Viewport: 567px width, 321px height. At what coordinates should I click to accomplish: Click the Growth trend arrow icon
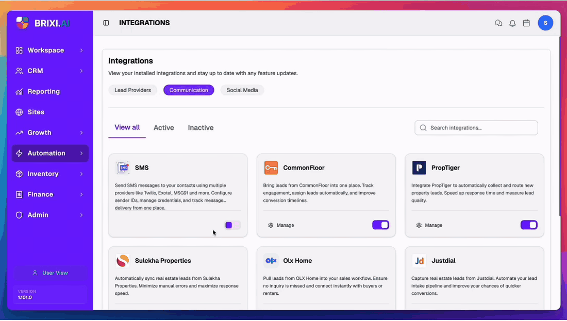tap(19, 132)
